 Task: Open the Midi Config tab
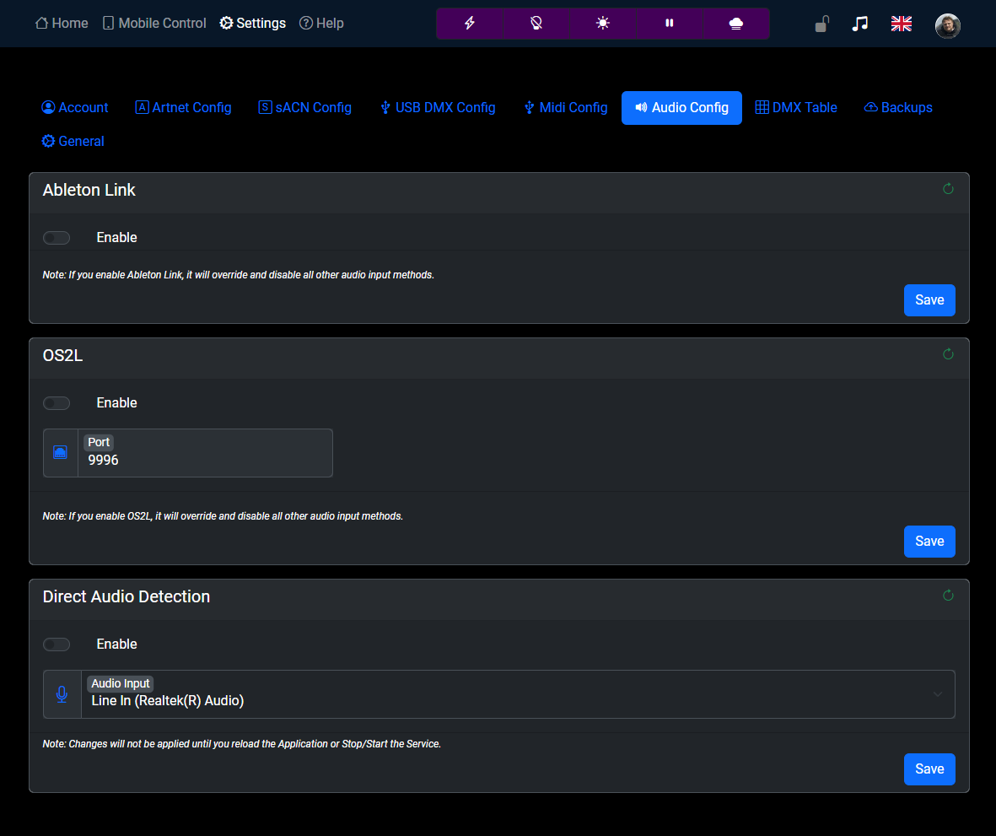pos(565,107)
